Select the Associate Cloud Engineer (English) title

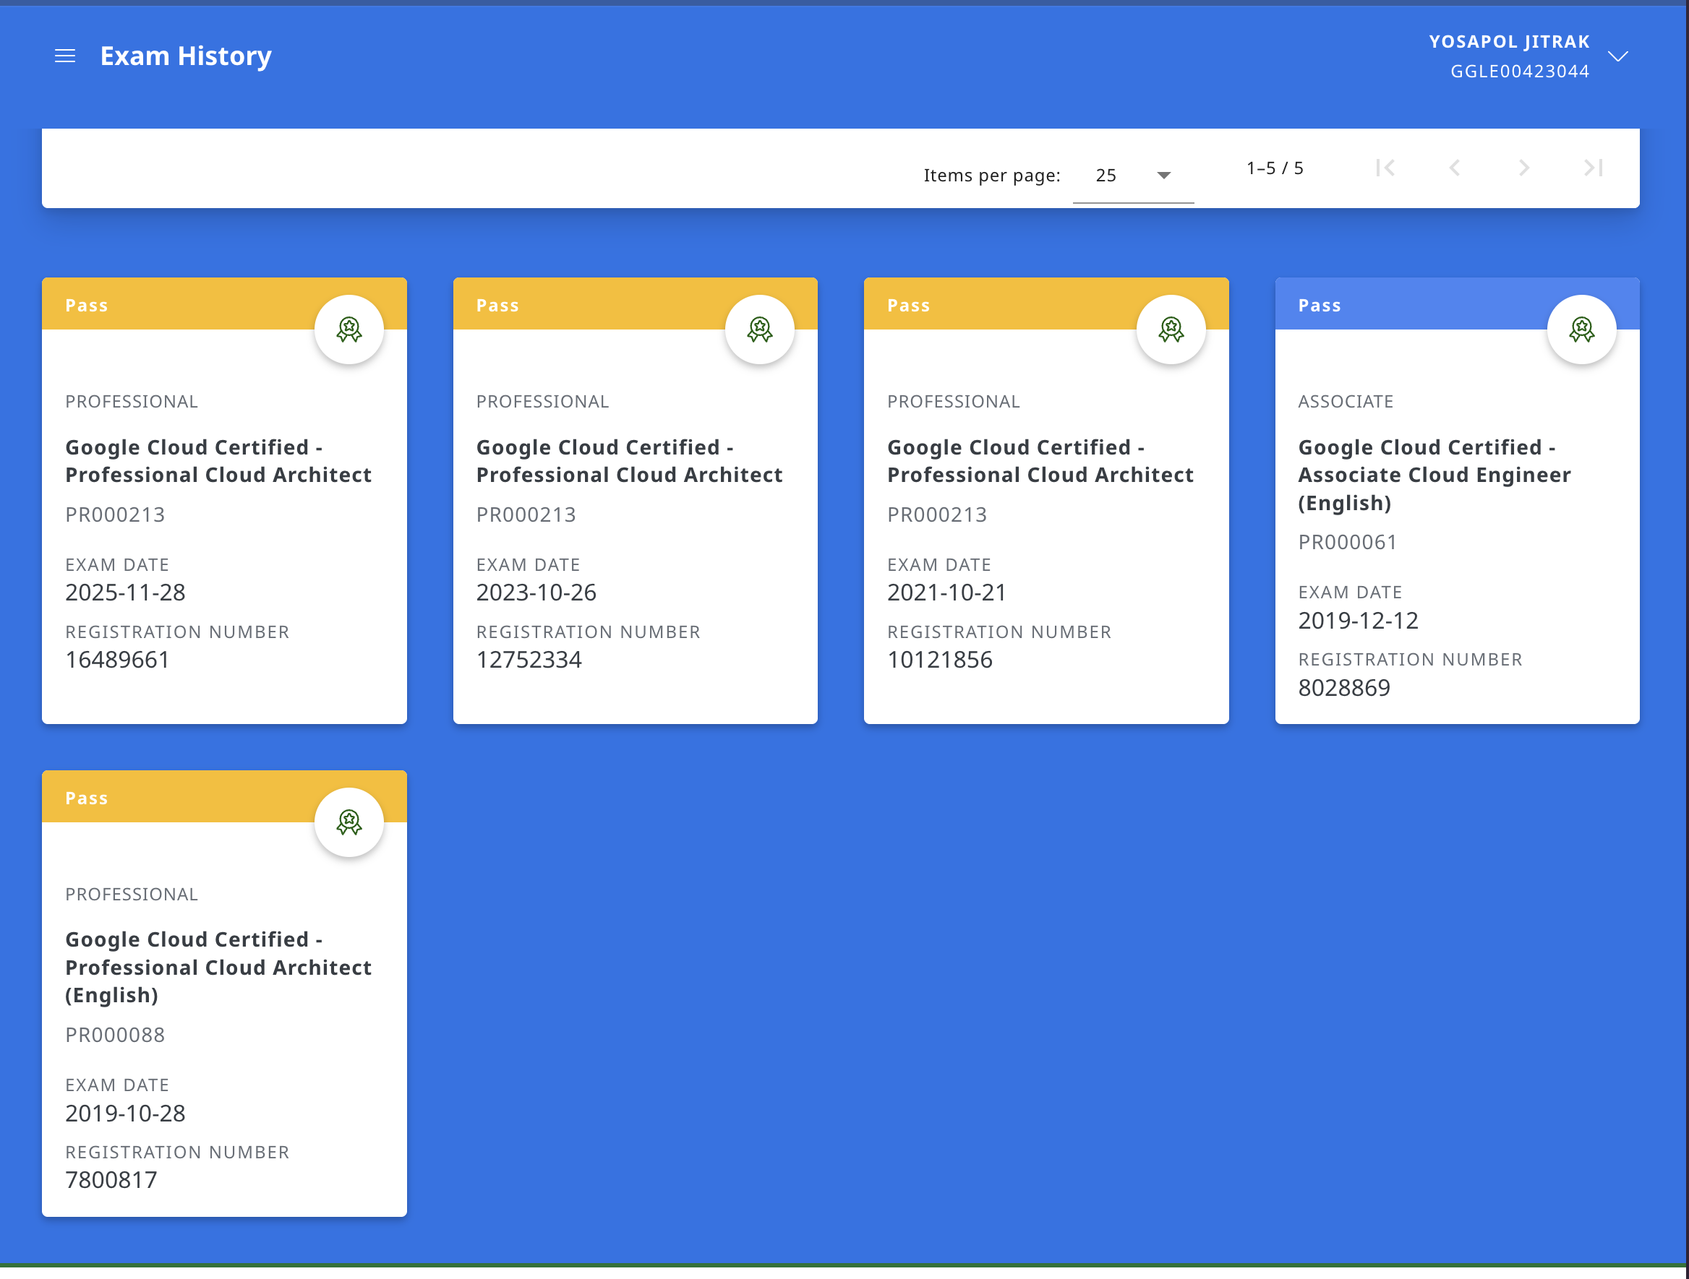click(1434, 475)
